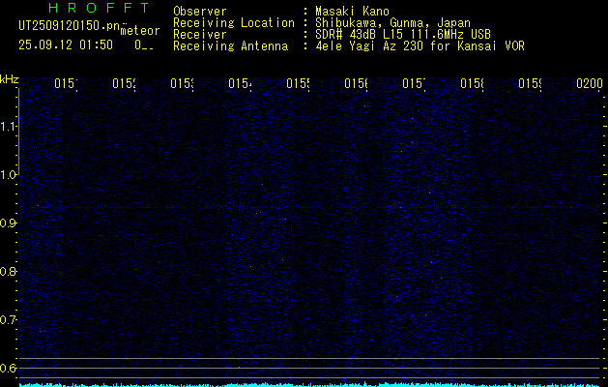Click the SDR# 43dB L15 111.6MHz USB text

coord(403,35)
